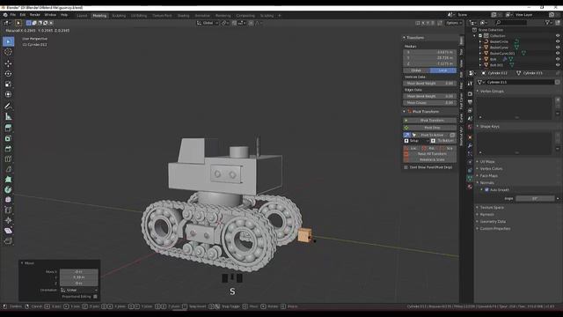Select the Spin tool
The height and width of the screenshot is (317, 563).
(x=8, y=189)
